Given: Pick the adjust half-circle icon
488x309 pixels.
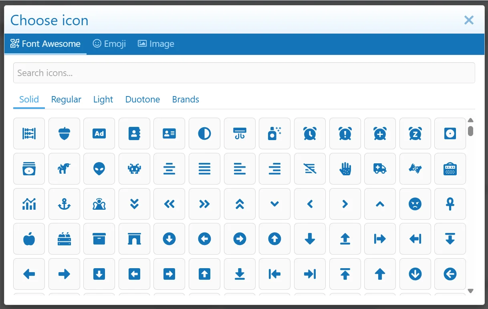Looking at the screenshot, I should point(204,133).
